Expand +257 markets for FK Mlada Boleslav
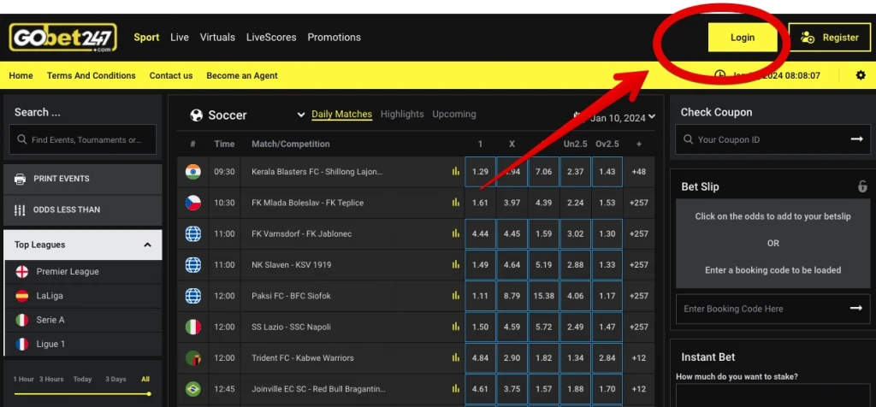 [638, 203]
